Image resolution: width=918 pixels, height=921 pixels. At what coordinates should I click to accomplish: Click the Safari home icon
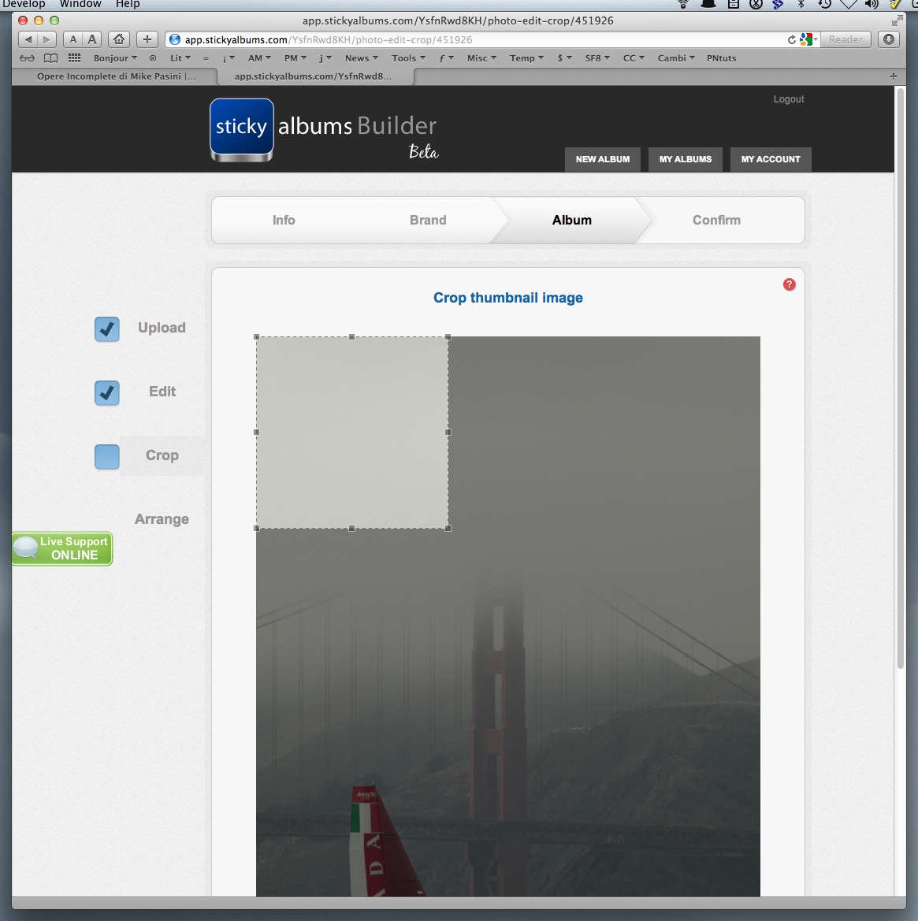pos(119,39)
